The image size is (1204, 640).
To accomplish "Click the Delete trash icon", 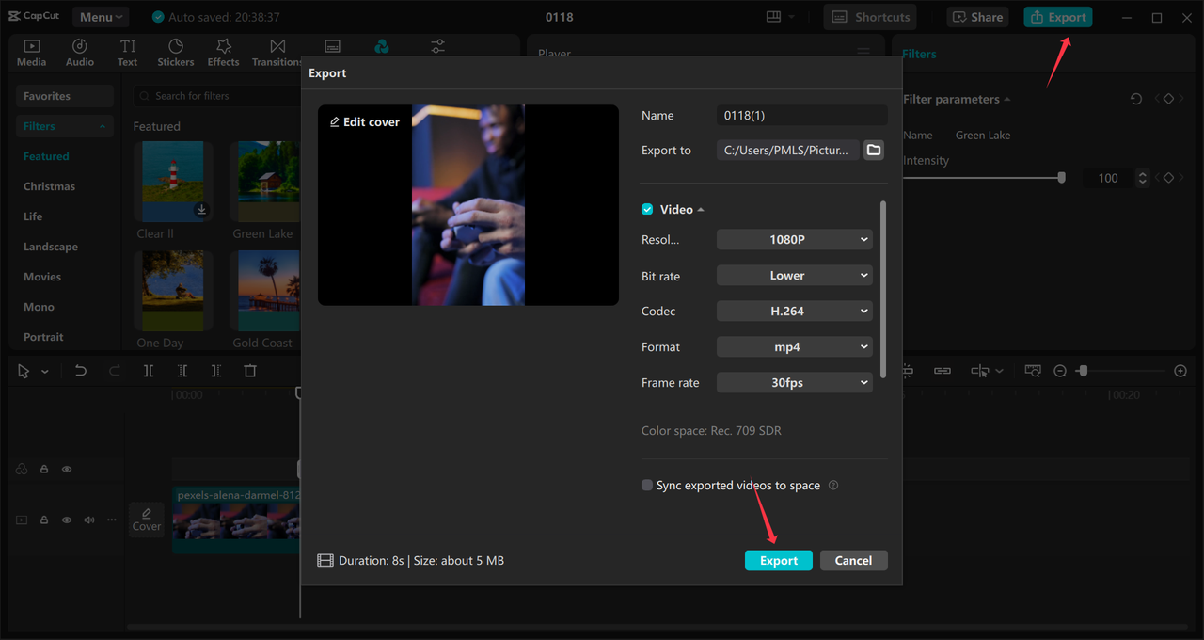I will (250, 371).
